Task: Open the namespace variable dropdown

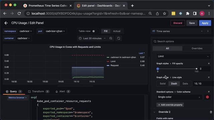Action: 25,31
